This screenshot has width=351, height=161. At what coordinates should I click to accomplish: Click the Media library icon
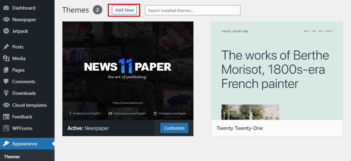(x=6, y=58)
